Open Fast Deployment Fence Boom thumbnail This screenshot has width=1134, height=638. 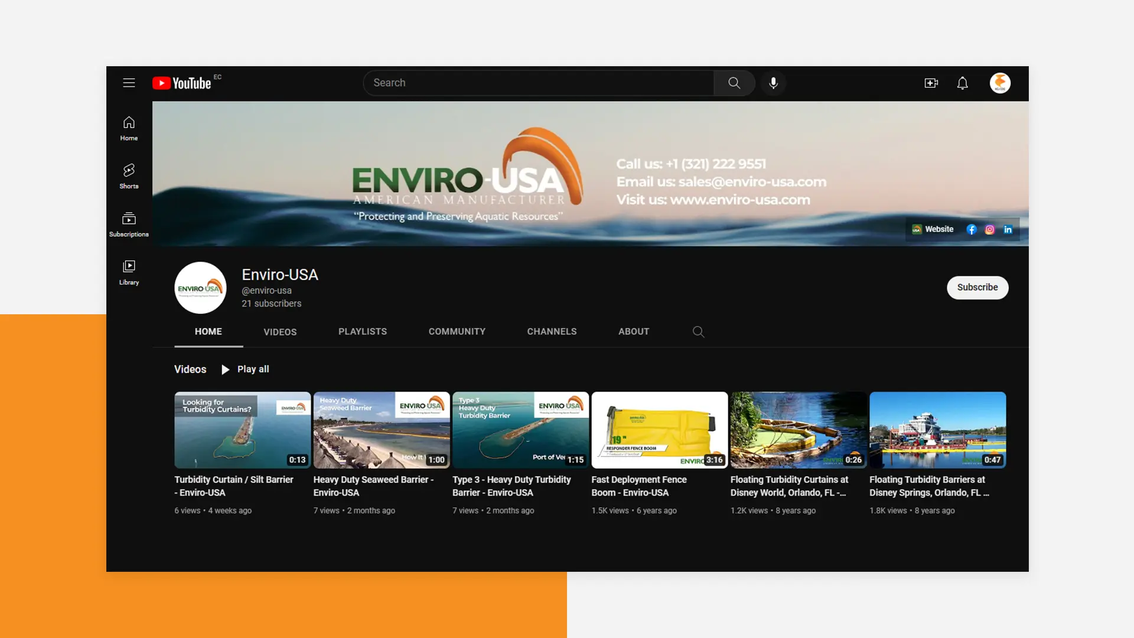[660, 430]
